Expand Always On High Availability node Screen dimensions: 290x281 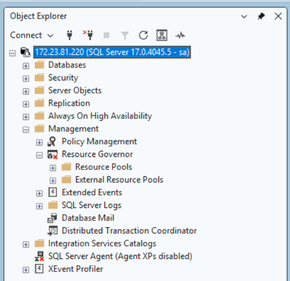coord(26,117)
